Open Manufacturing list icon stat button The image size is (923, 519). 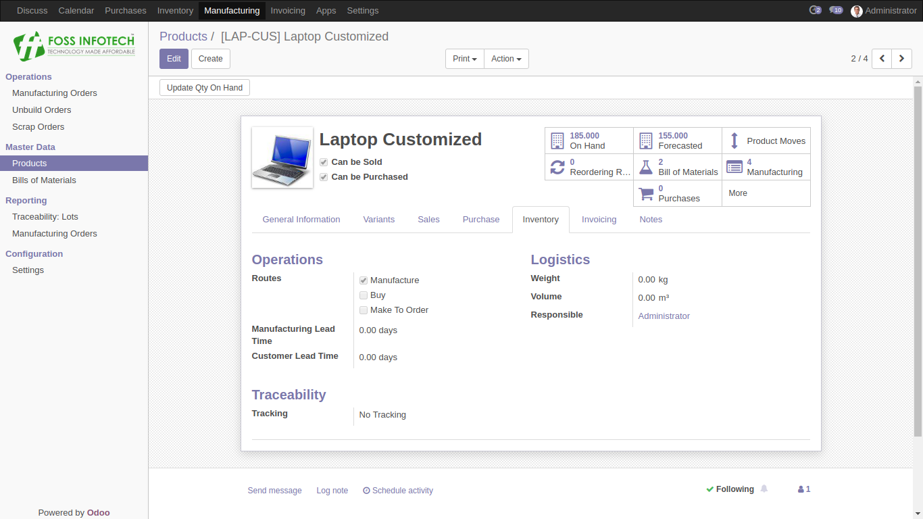[734, 167]
